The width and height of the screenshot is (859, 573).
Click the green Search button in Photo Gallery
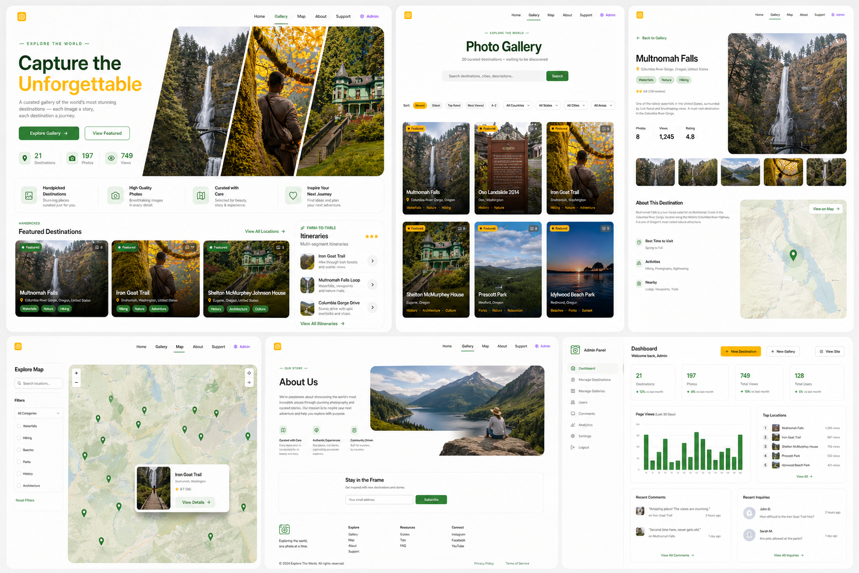[x=558, y=76]
